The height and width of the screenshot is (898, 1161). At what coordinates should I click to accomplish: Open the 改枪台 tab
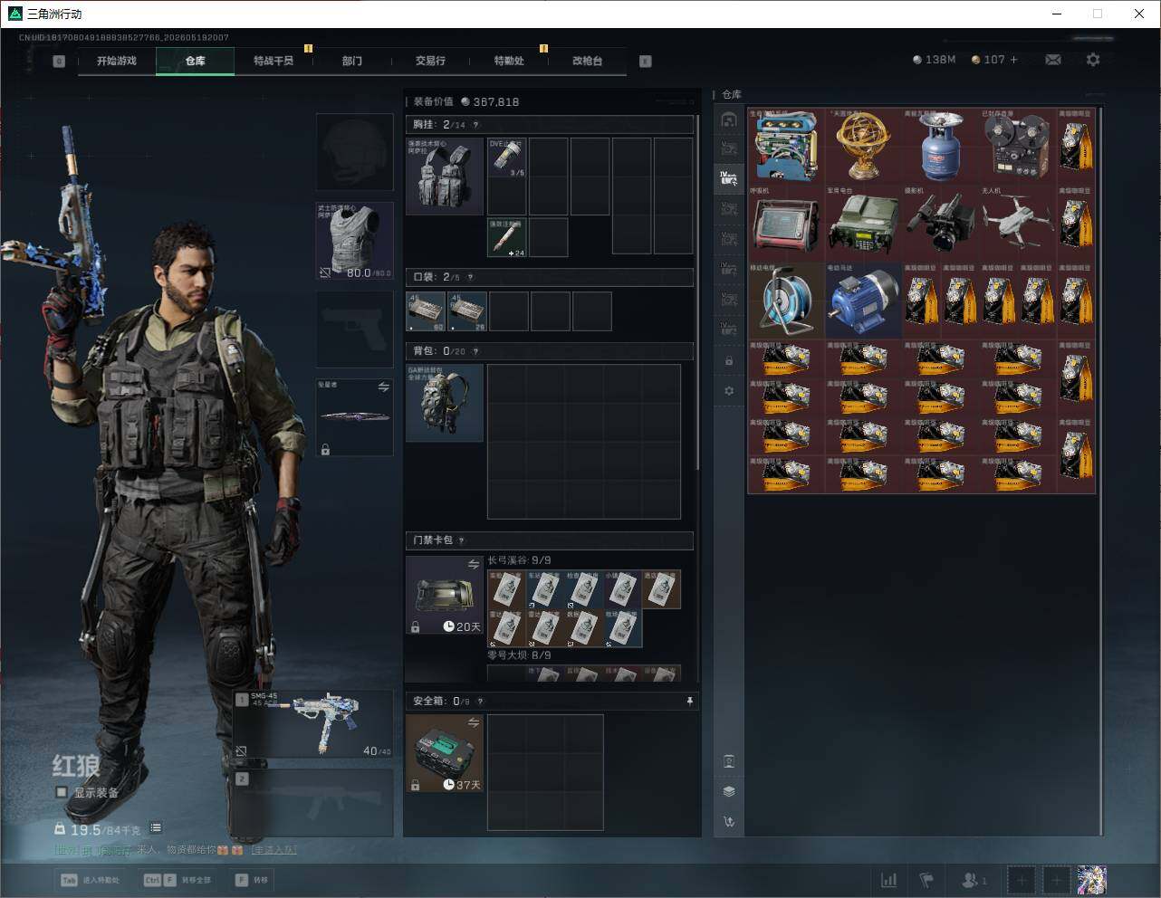click(587, 61)
